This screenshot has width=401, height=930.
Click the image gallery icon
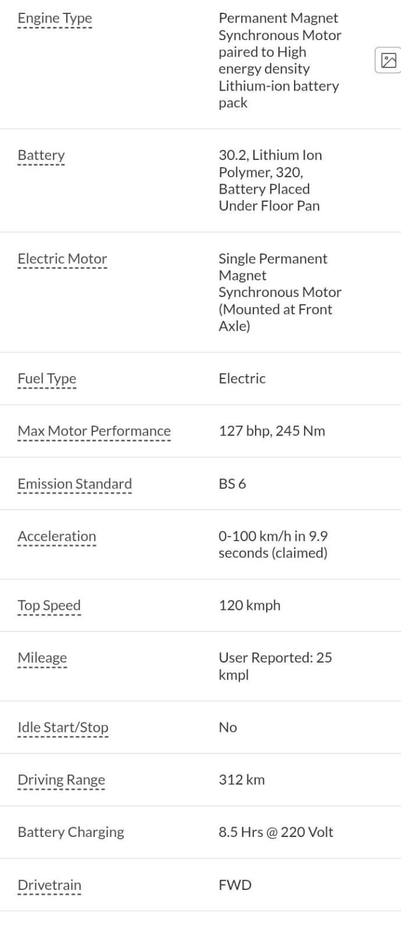[x=388, y=60]
